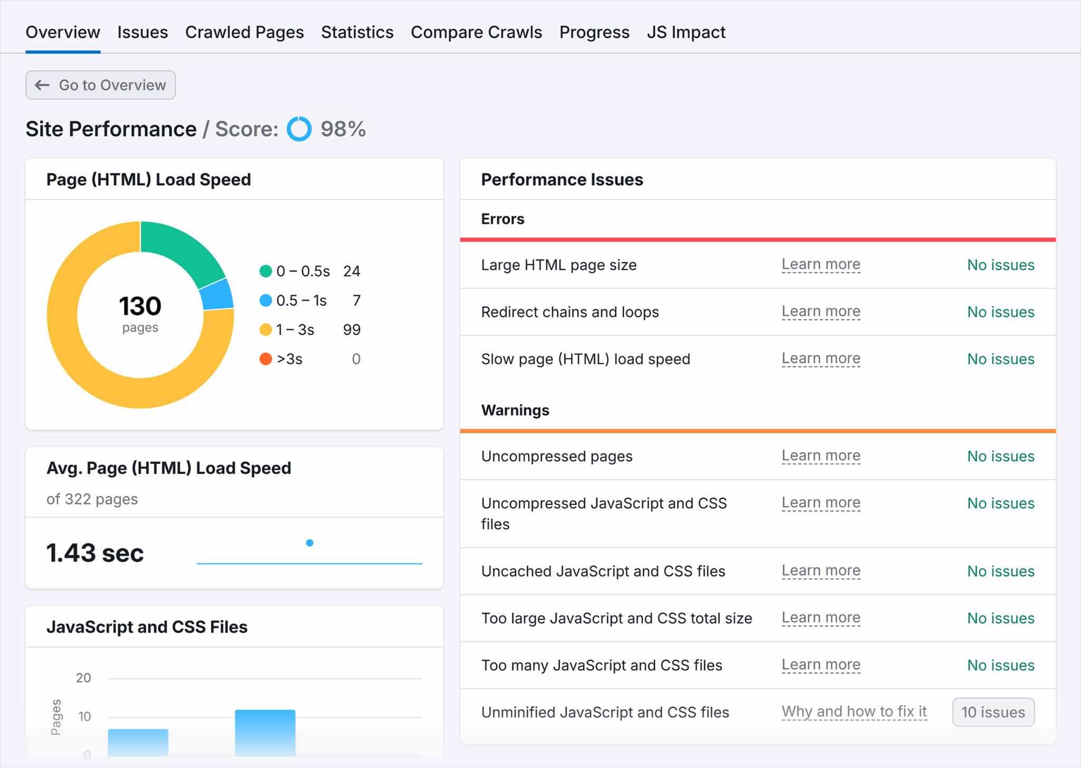Click the blue 0.5 – 1s legend dot
Viewport: 1081px width, 768px height.
point(265,300)
